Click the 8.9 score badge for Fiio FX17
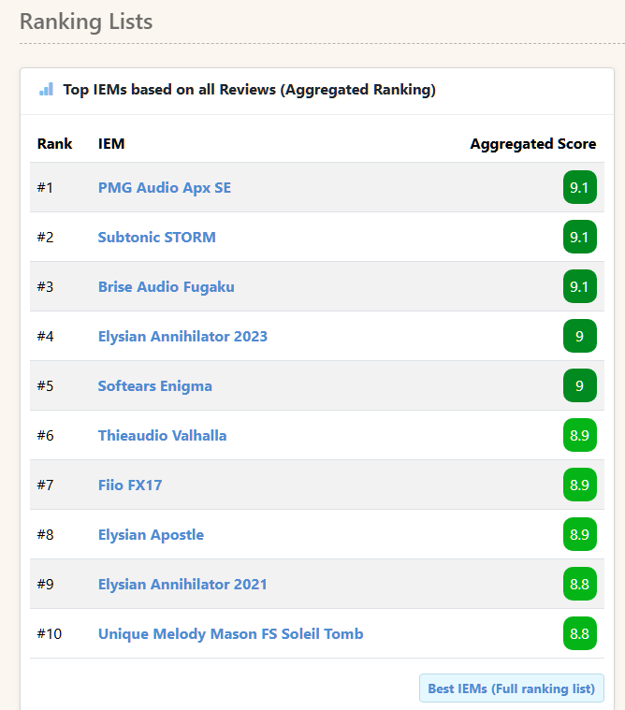The image size is (625, 710). (580, 485)
